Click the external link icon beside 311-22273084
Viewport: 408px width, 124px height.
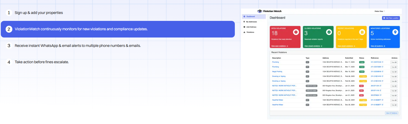coord(382,67)
